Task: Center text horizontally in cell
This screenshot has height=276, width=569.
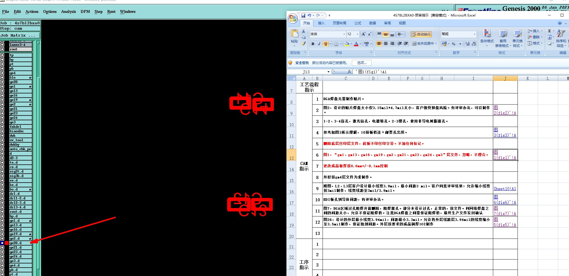Action: [386, 44]
